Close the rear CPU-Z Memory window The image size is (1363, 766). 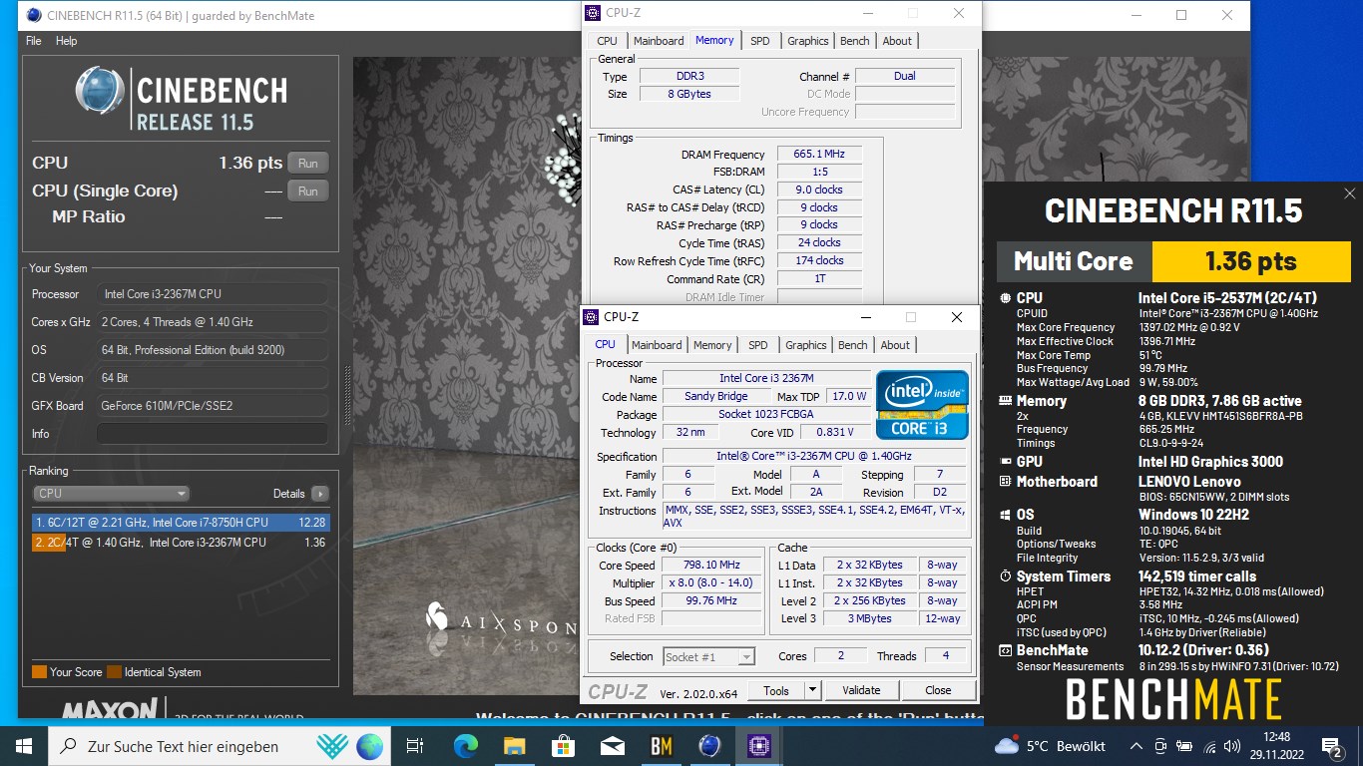click(958, 14)
